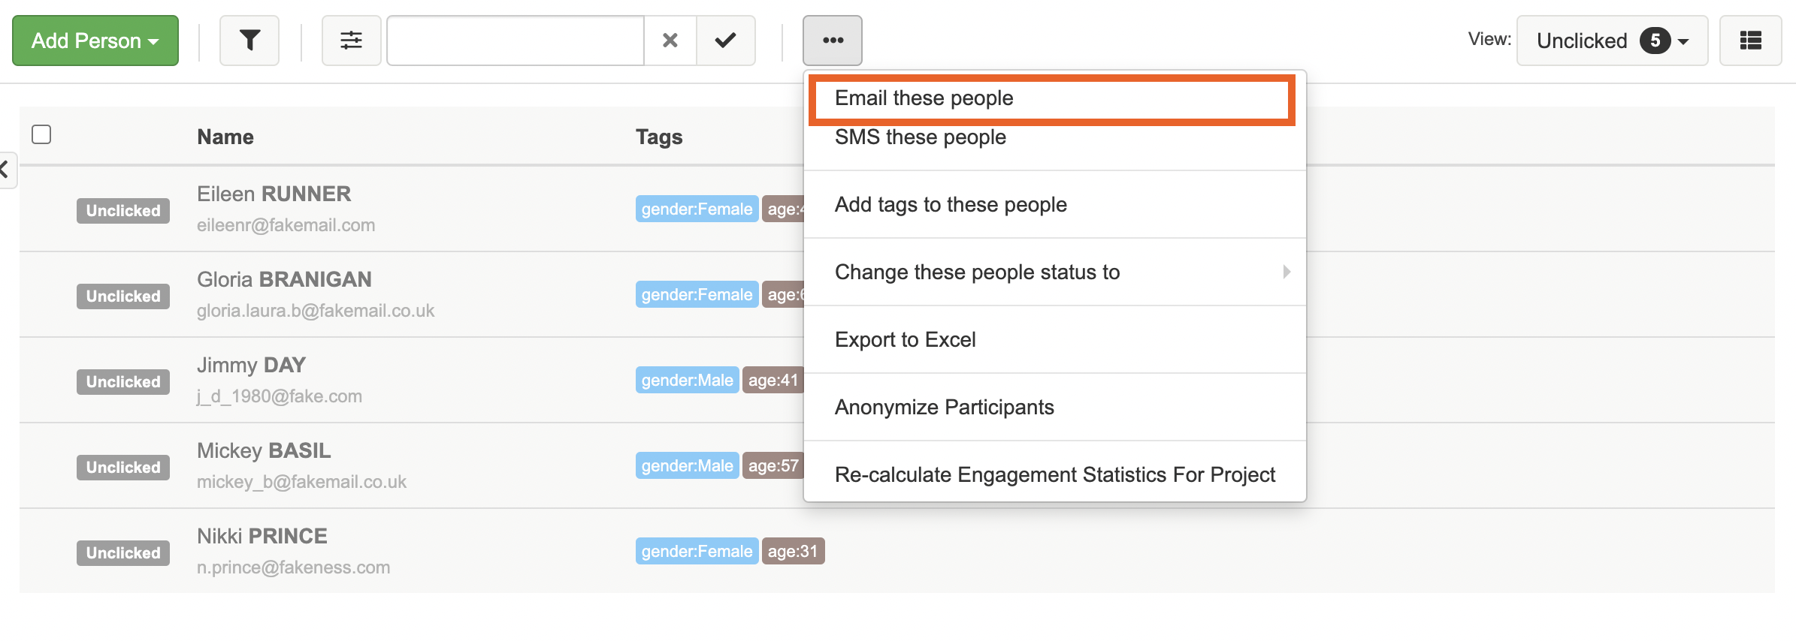The height and width of the screenshot is (641, 1796).
Task: Select 'Anonymize Participants' menu item
Action: (x=944, y=407)
